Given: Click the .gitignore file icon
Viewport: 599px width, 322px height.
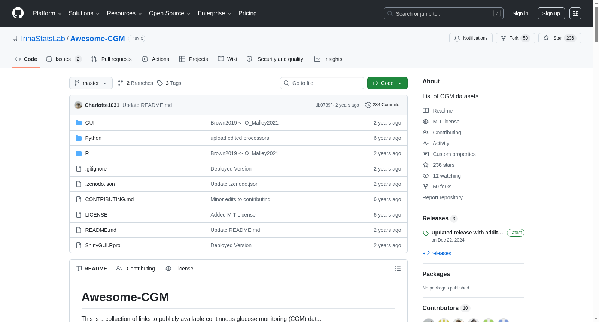Looking at the screenshot, I should click(x=79, y=169).
